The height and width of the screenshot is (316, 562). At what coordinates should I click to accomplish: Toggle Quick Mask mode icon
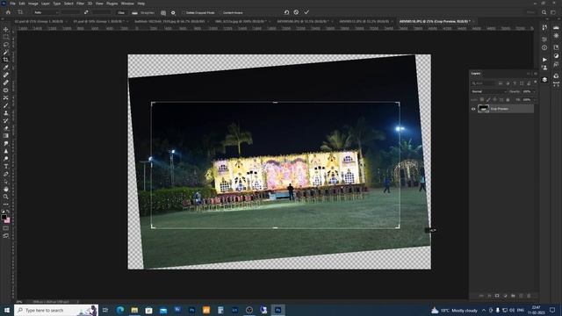coord(6,228)
